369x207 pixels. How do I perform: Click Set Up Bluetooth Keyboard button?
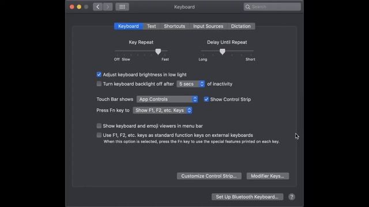[247, 197]
